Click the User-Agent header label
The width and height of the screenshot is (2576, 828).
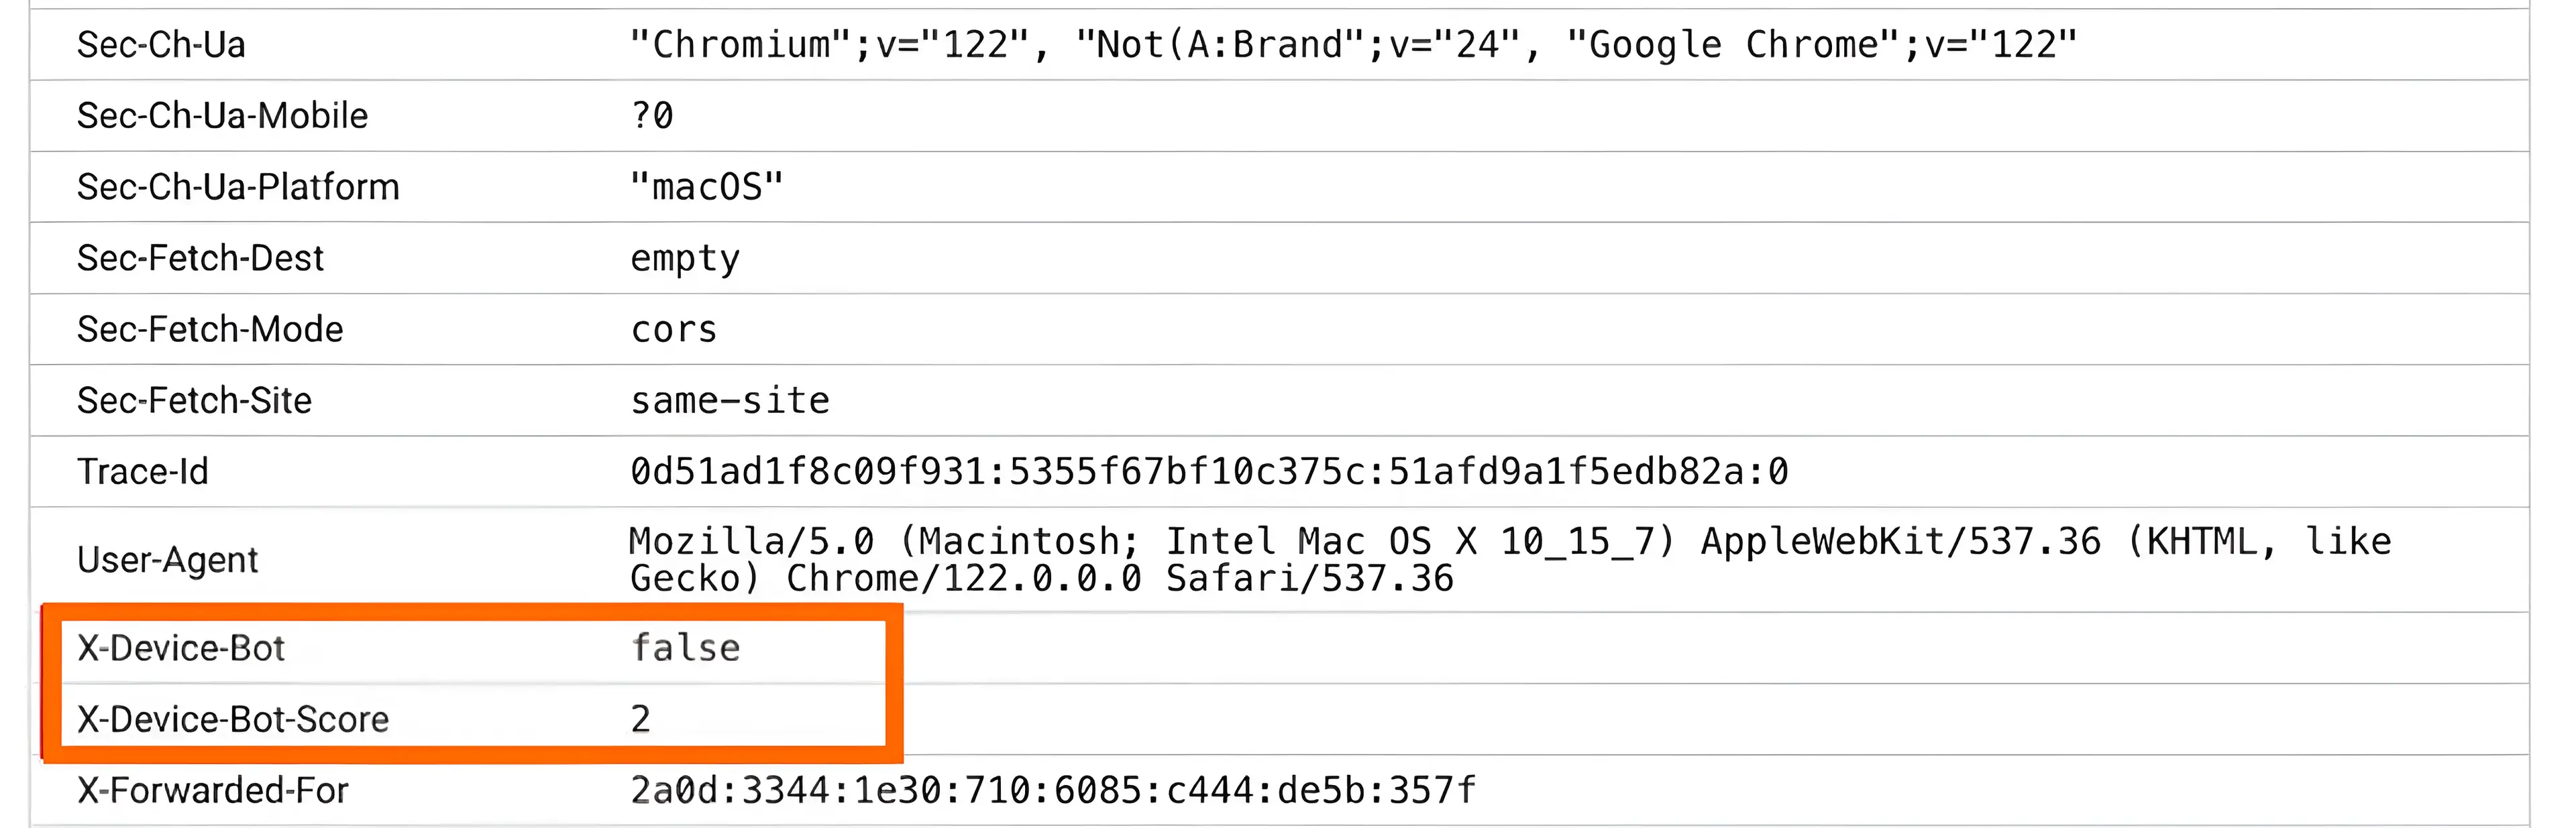coord(167,560)
